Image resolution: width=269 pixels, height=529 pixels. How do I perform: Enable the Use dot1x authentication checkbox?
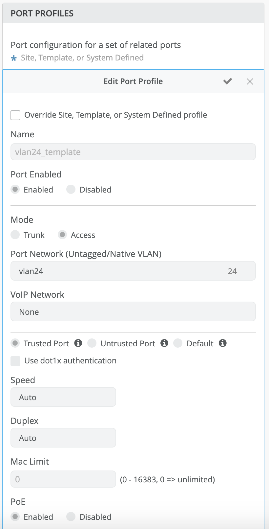coord(15,361)
